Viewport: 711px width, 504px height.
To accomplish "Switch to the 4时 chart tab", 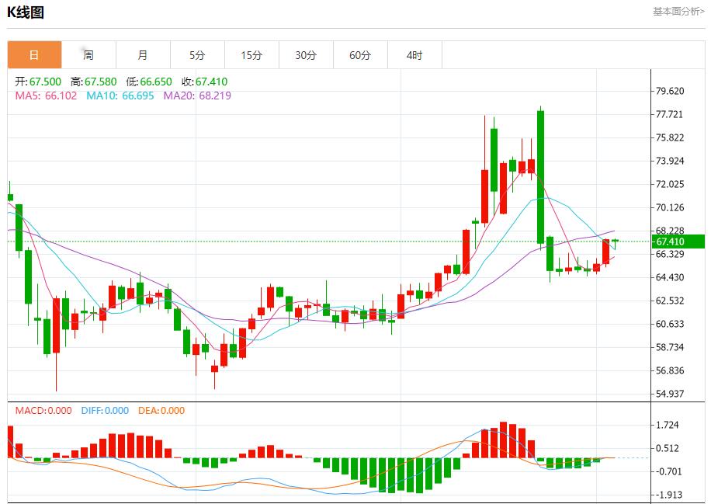I will [x=414, y=55].
